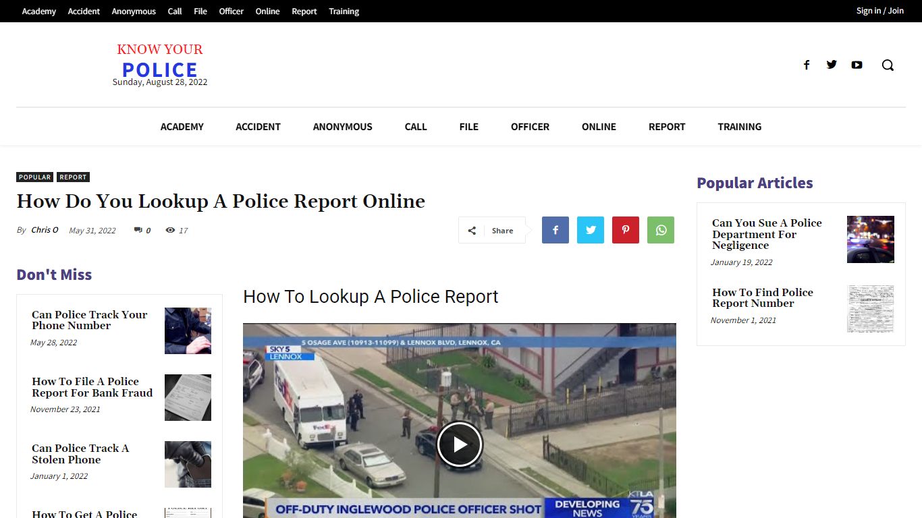
Task: Open the YouTube icon in header
Action: tap(857, 65)
